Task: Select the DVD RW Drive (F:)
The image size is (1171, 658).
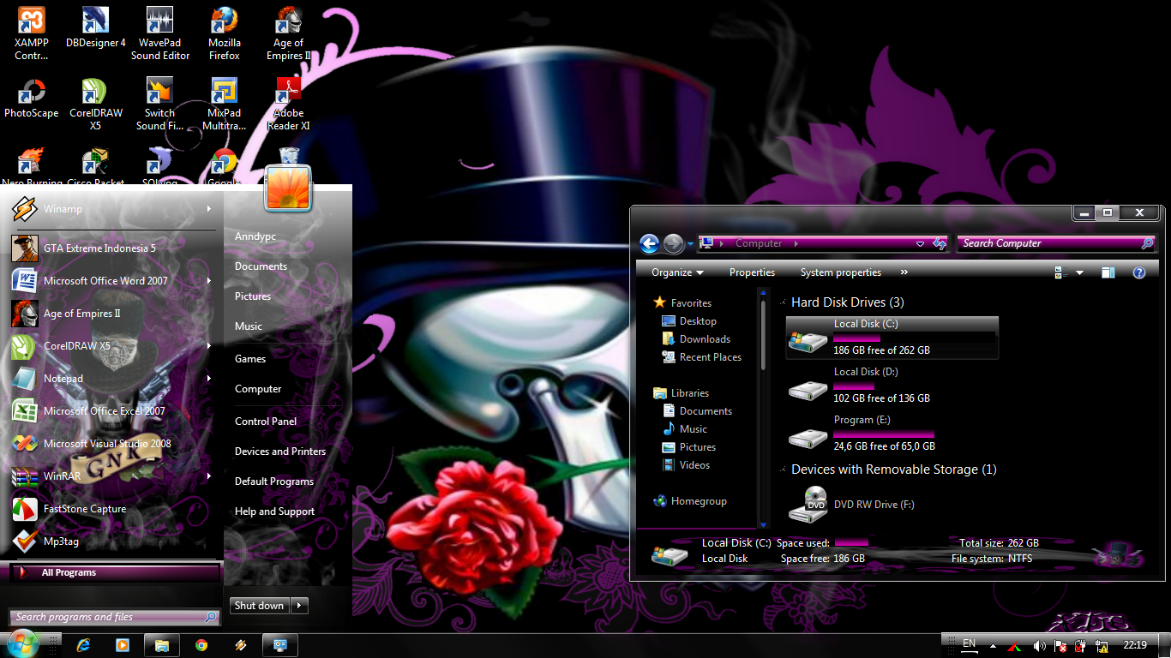Action: pyautogui.click(x=892, y=505)
